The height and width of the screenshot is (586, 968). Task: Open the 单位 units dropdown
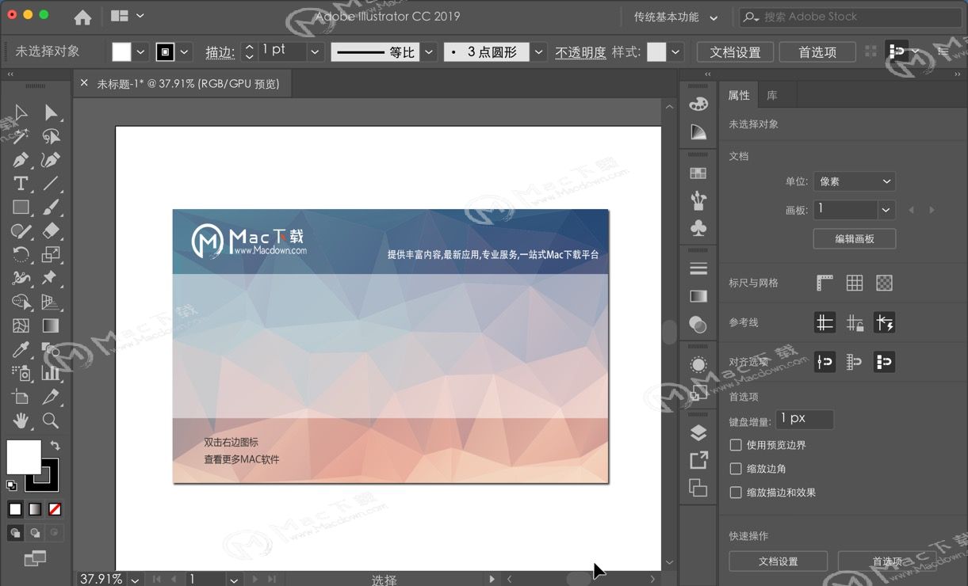point(855,181)
